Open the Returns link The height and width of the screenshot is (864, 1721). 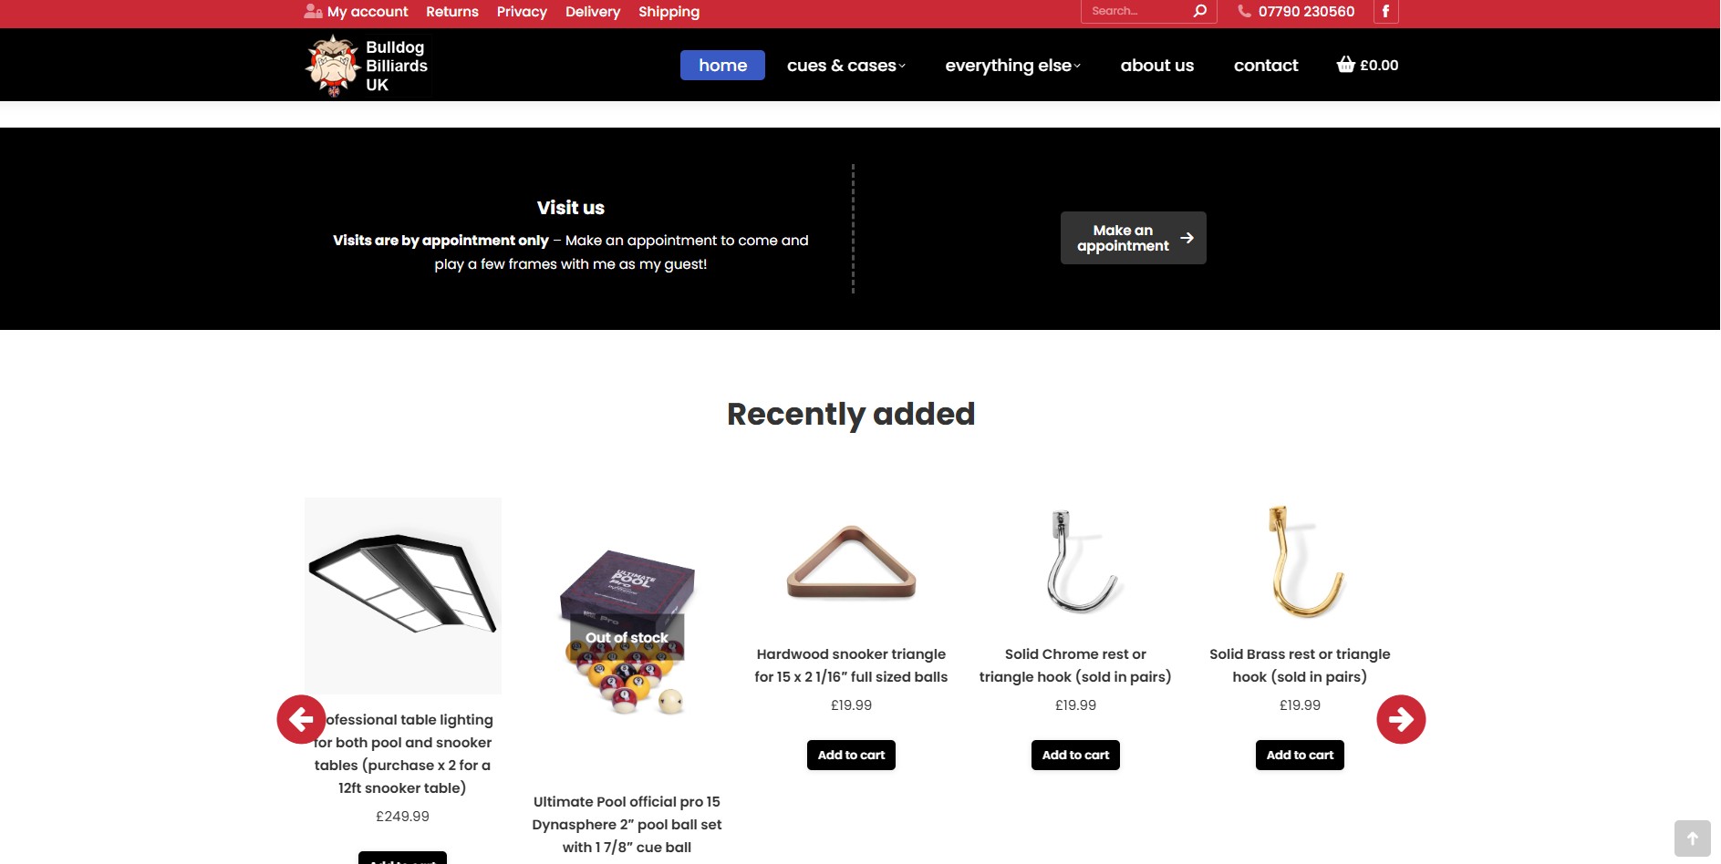tap(451, 12)
